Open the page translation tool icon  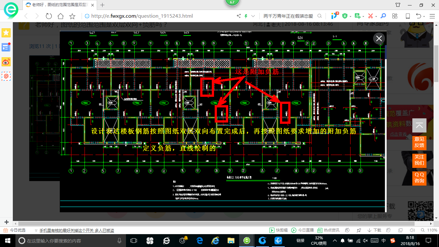pos(357,16)
